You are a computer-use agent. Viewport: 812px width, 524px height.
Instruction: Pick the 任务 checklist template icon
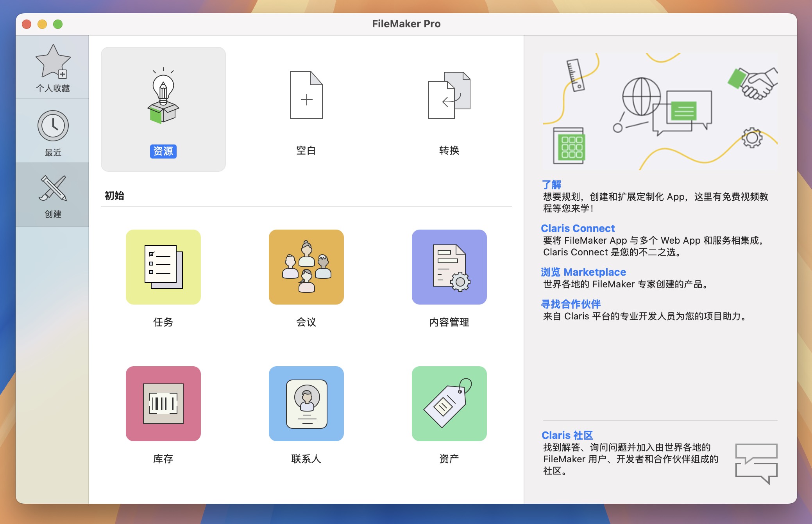pyautogui.click(x=163, y=267)
